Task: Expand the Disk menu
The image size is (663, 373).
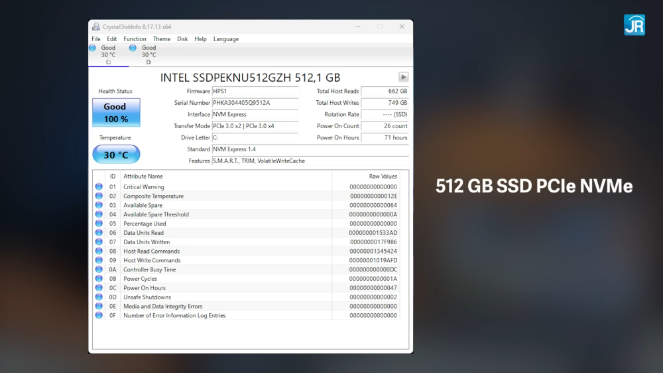Action: pyautogui.click(x=182, y=39)
